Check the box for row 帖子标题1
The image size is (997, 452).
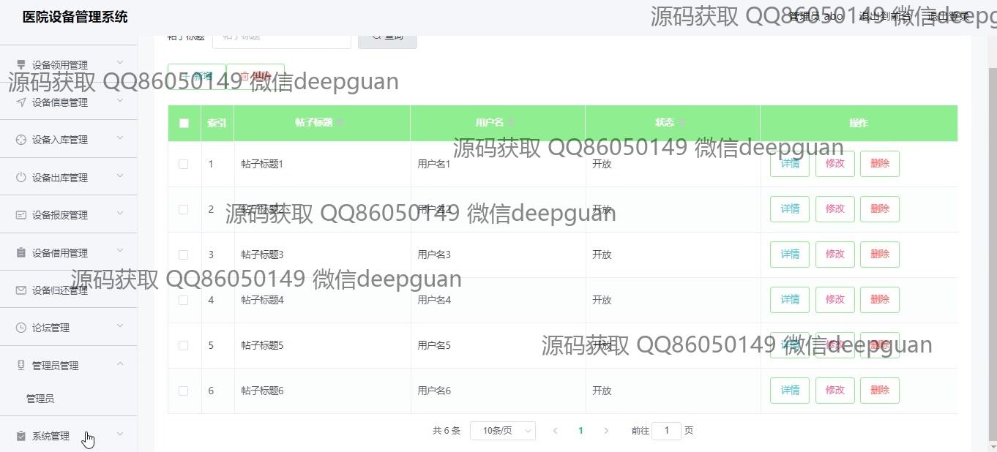184,164
